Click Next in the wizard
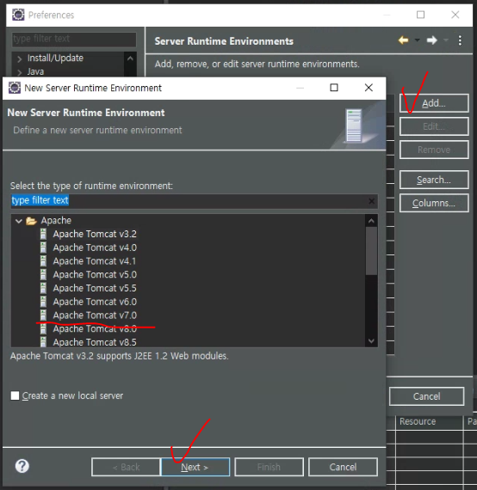This screenshot has height=490, width=477. [x=195, y=467]
